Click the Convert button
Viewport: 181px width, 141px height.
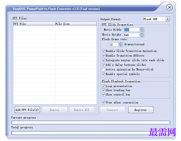click(113, 110)
